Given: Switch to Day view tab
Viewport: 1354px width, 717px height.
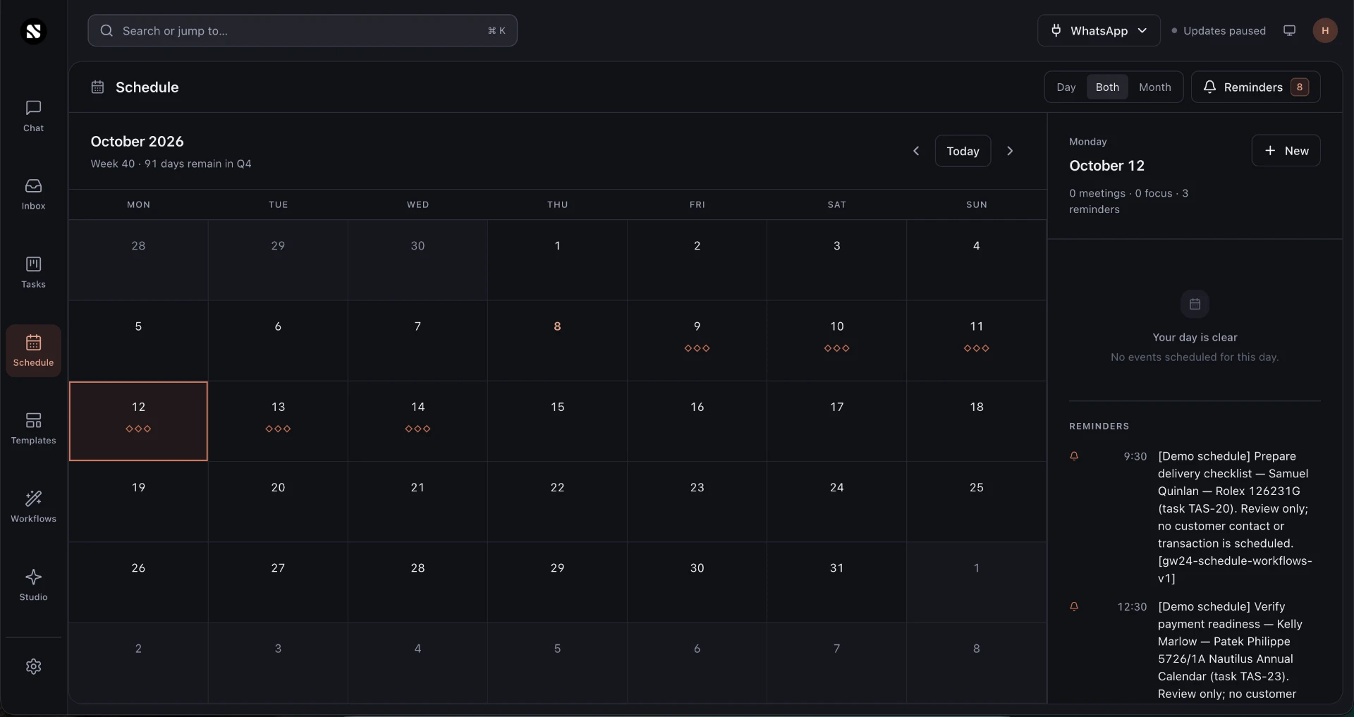Looking at the screenshot, I should coord(1066,87).
